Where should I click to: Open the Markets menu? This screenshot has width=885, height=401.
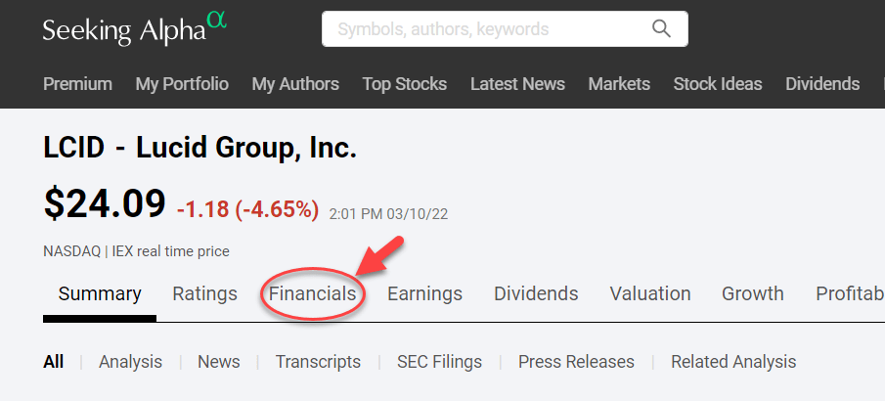tap(619, 84)
